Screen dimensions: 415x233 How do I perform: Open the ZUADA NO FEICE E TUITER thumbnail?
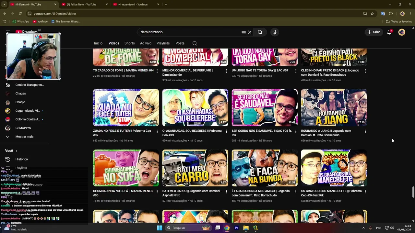[126, 108]
